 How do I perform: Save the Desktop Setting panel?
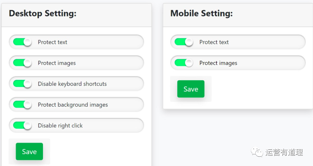click(29, 152)
